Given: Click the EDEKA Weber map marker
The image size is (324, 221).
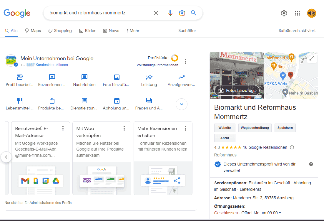Looking at the screenshot, I should [283, 76].
